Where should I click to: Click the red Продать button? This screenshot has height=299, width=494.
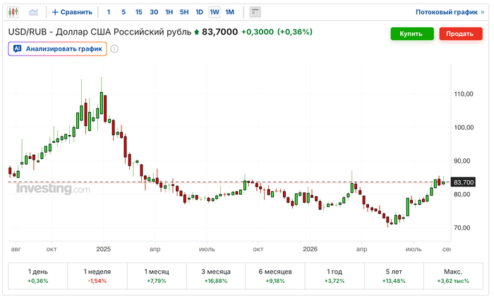coord(461,34)
